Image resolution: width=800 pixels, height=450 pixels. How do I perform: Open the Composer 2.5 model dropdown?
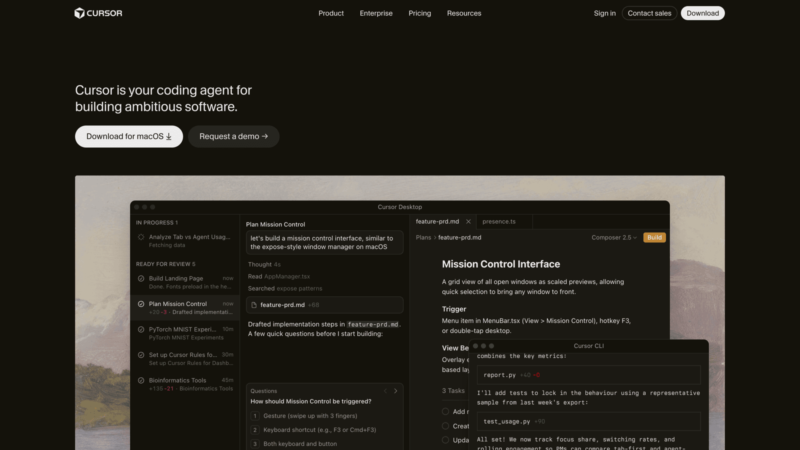click(614, 237)
